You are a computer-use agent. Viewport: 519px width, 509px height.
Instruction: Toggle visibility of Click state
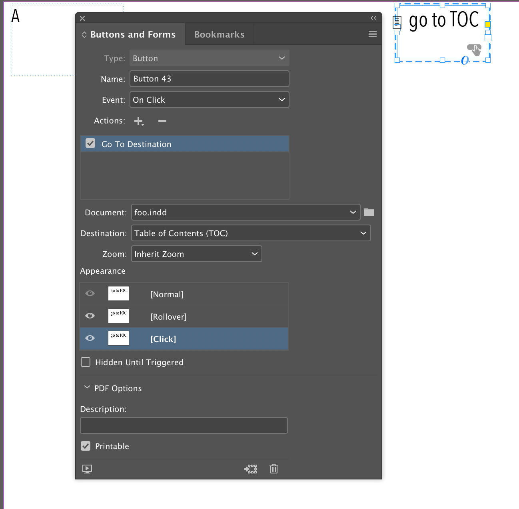[x=90, y=338]
